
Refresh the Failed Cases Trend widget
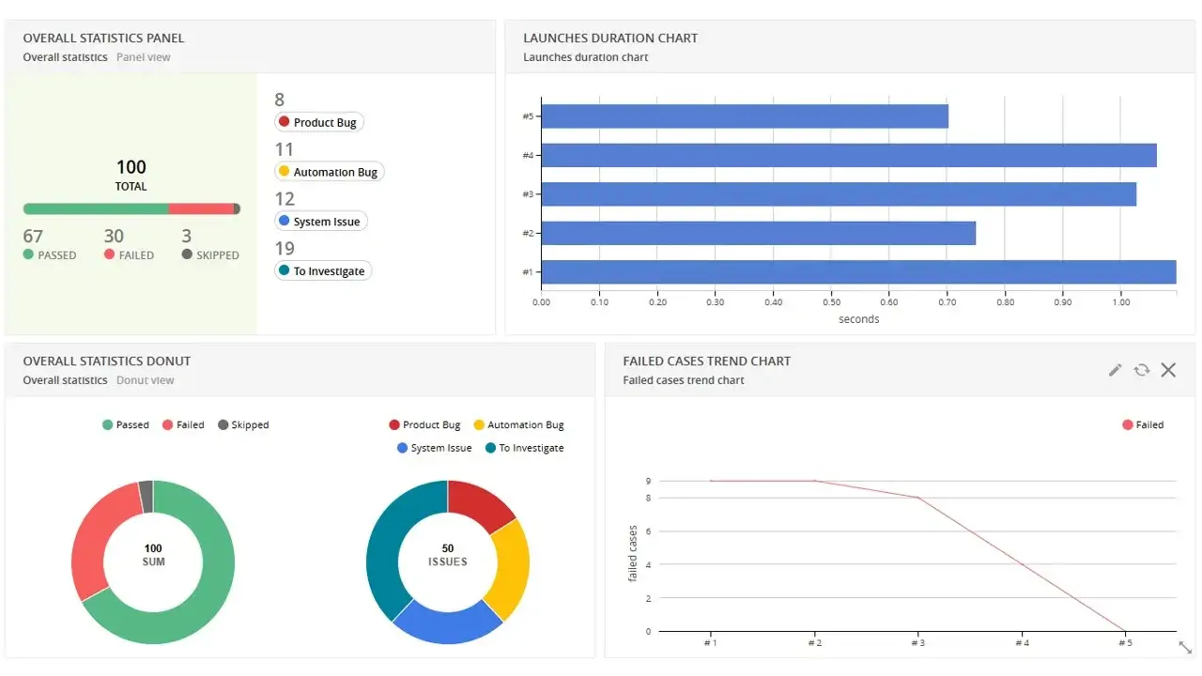pyautogui.click(x=1142, y=370)
